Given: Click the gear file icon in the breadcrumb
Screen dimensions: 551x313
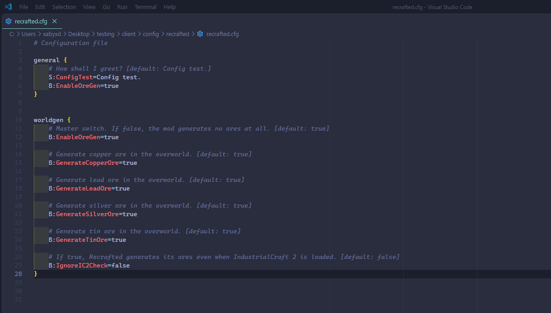Looking at the screenshot, I should (200, 34).
